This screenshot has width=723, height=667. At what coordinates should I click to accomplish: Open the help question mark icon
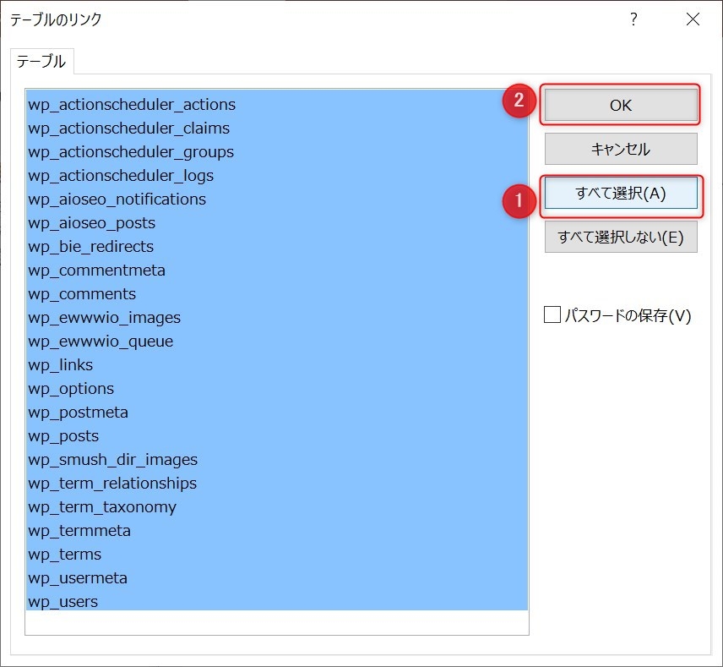(633, 19)
